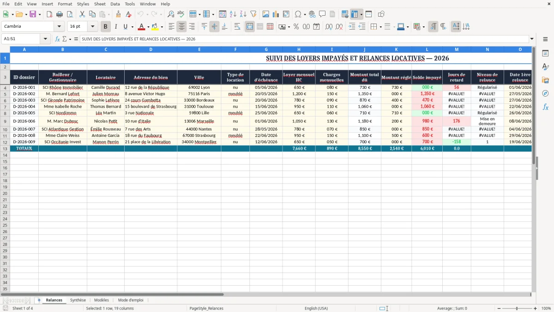
Task: Open Font Size dropdown arrow
Action: pos(92,27)
